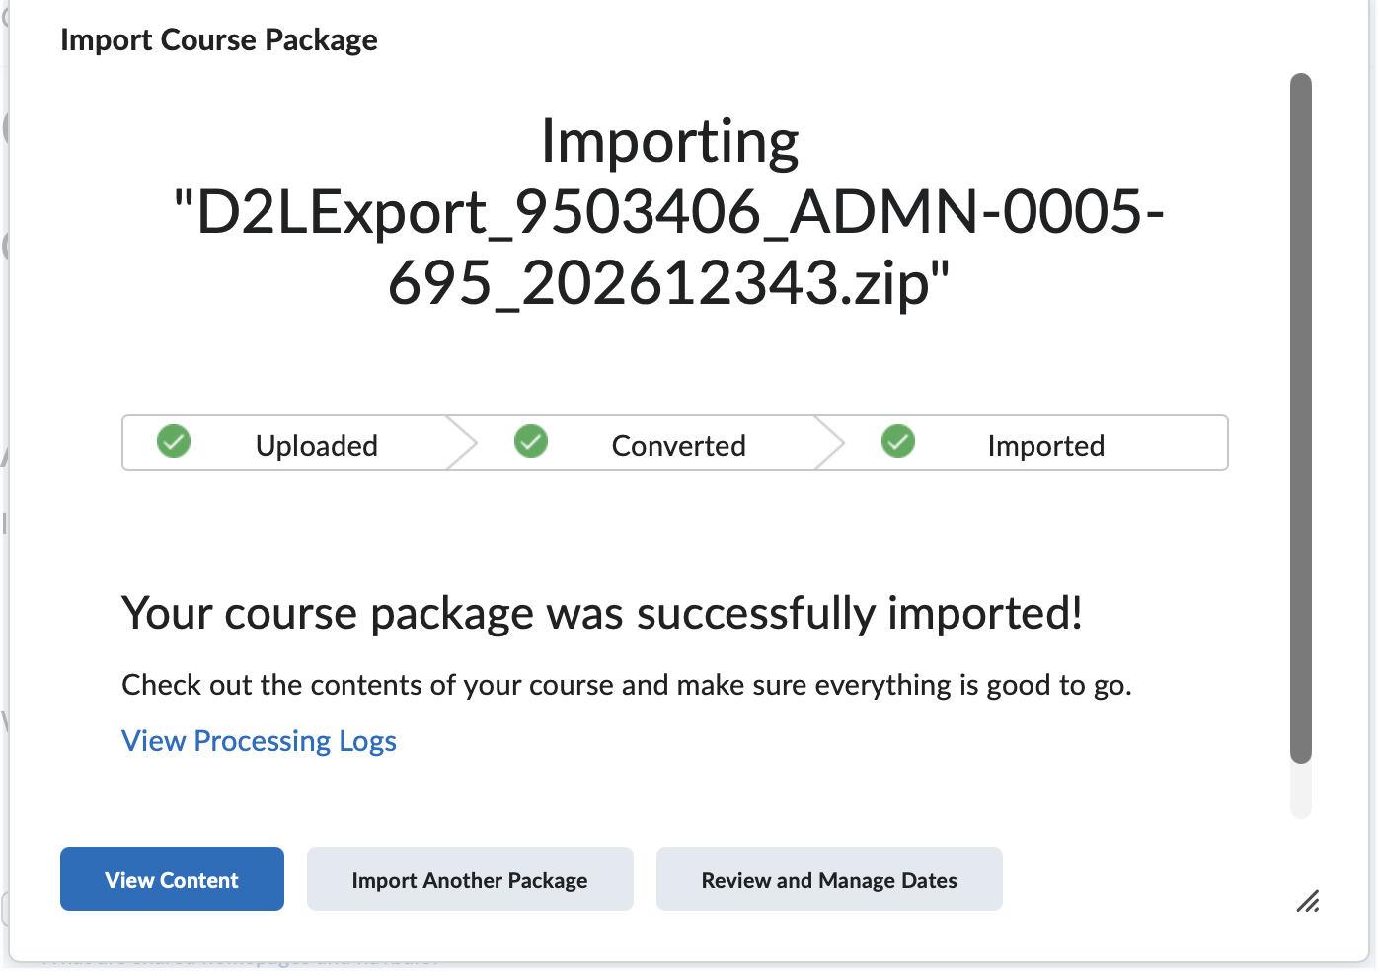
Task: Click the success message text area
Action: [601, 613]
